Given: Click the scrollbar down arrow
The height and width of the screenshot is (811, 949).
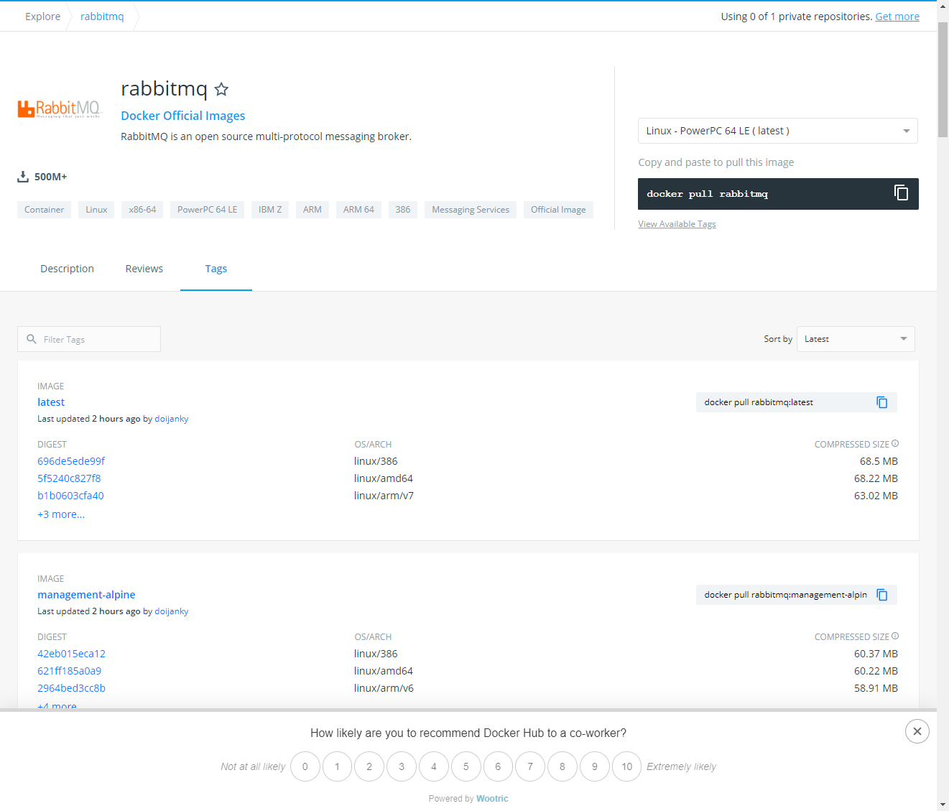Looking at the screenshot, I should [x=943, y=805].
